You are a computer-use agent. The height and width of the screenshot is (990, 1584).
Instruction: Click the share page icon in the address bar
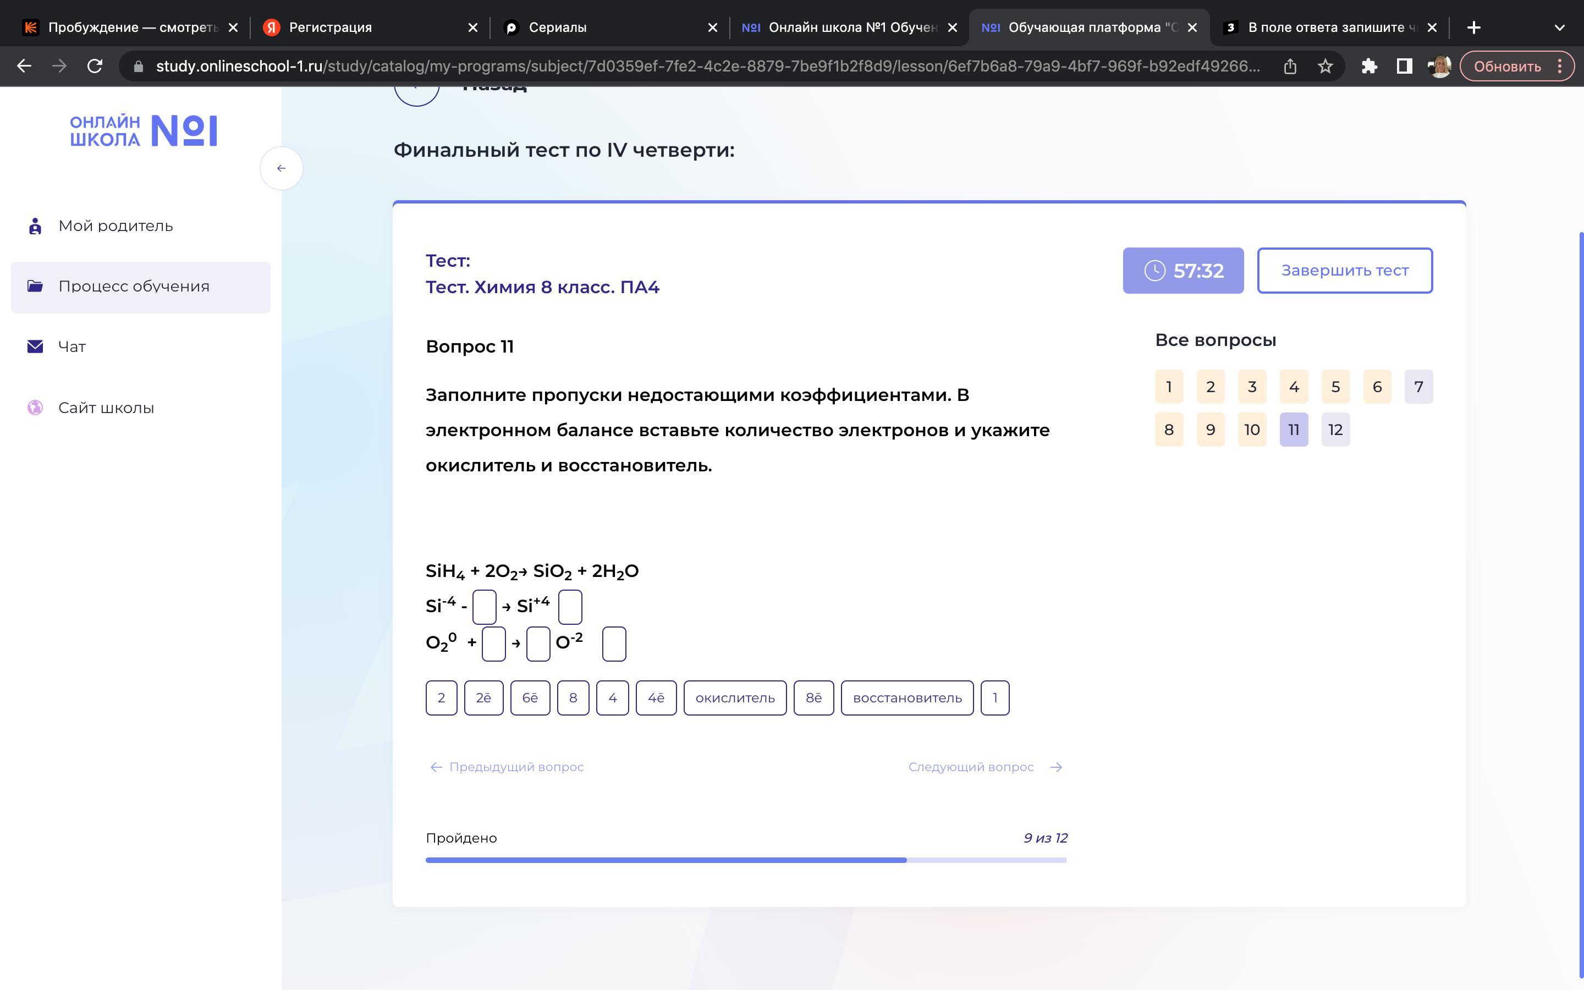1289,66
